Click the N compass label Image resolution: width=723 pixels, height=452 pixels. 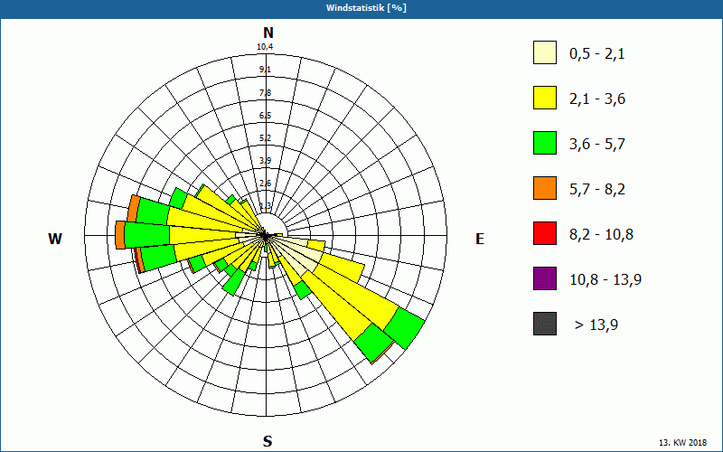click(x=268, y=33)
